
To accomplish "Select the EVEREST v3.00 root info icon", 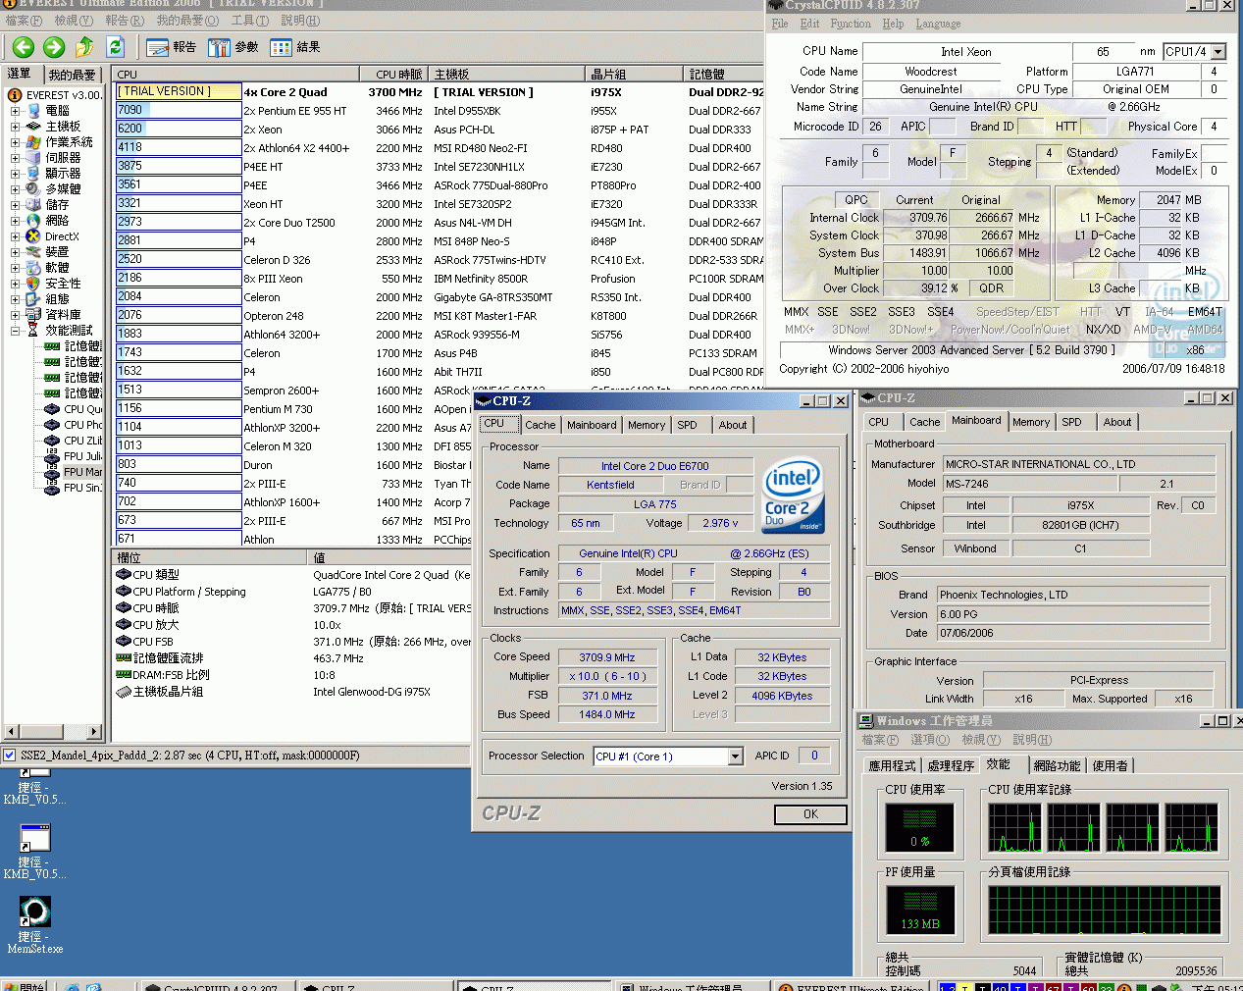I will tap(15, 95).
